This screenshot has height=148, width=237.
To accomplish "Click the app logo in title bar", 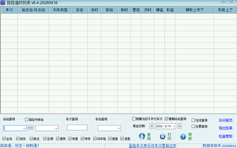I will click(3, 2).
